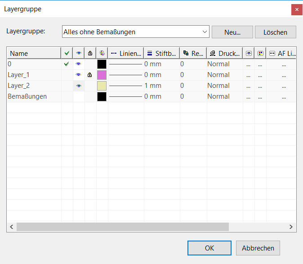The width and height of the screenshot is (303, 264).
Task: Click the eye visibility column header
Action: [x=79, y=53]
